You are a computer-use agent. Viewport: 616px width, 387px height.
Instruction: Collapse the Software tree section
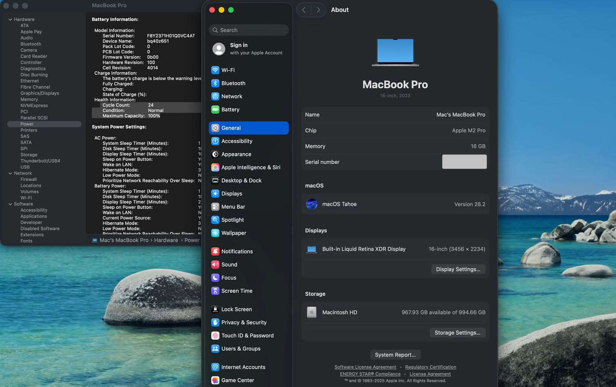(x=10, y=204)
